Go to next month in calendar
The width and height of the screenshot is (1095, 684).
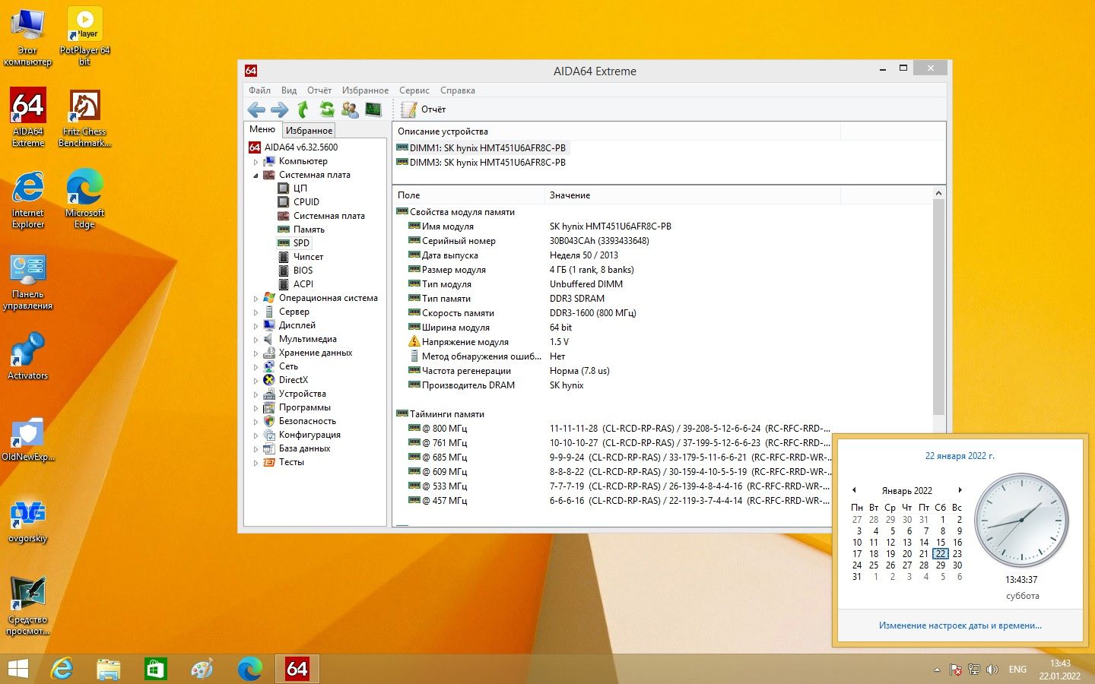[960, 490]
